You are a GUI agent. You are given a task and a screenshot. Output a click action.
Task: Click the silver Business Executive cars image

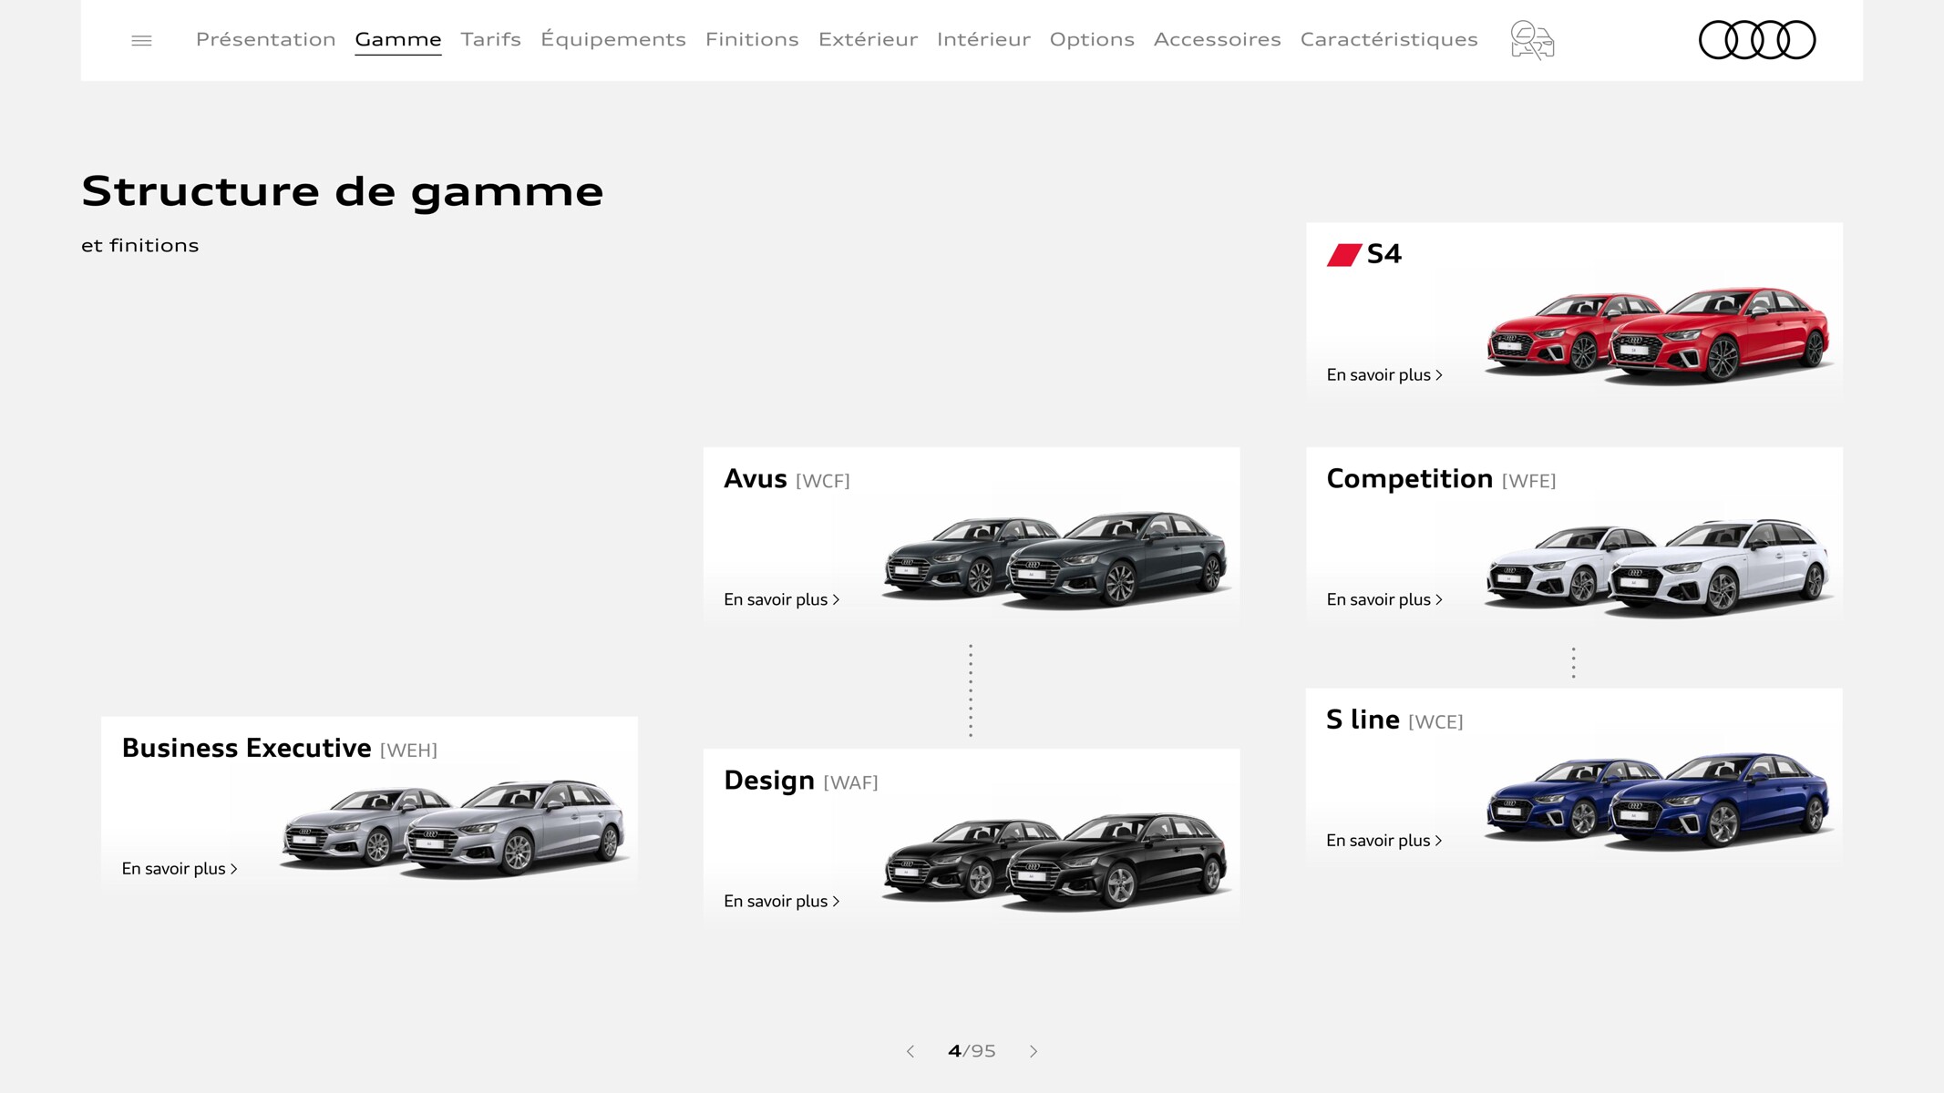[x=454, y=828]
